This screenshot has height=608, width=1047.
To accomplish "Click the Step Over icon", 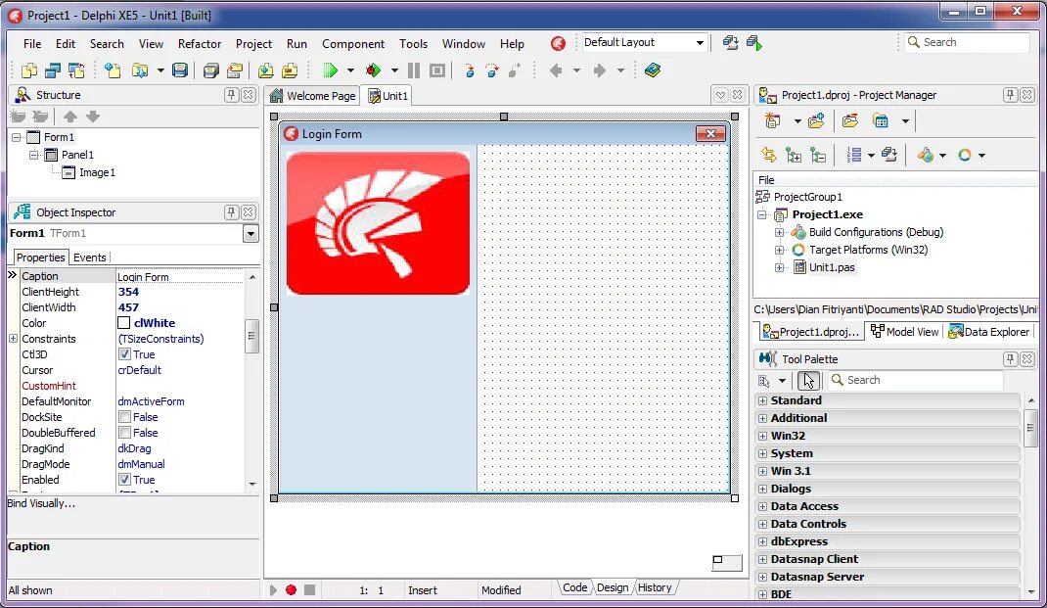I will 492,70.
